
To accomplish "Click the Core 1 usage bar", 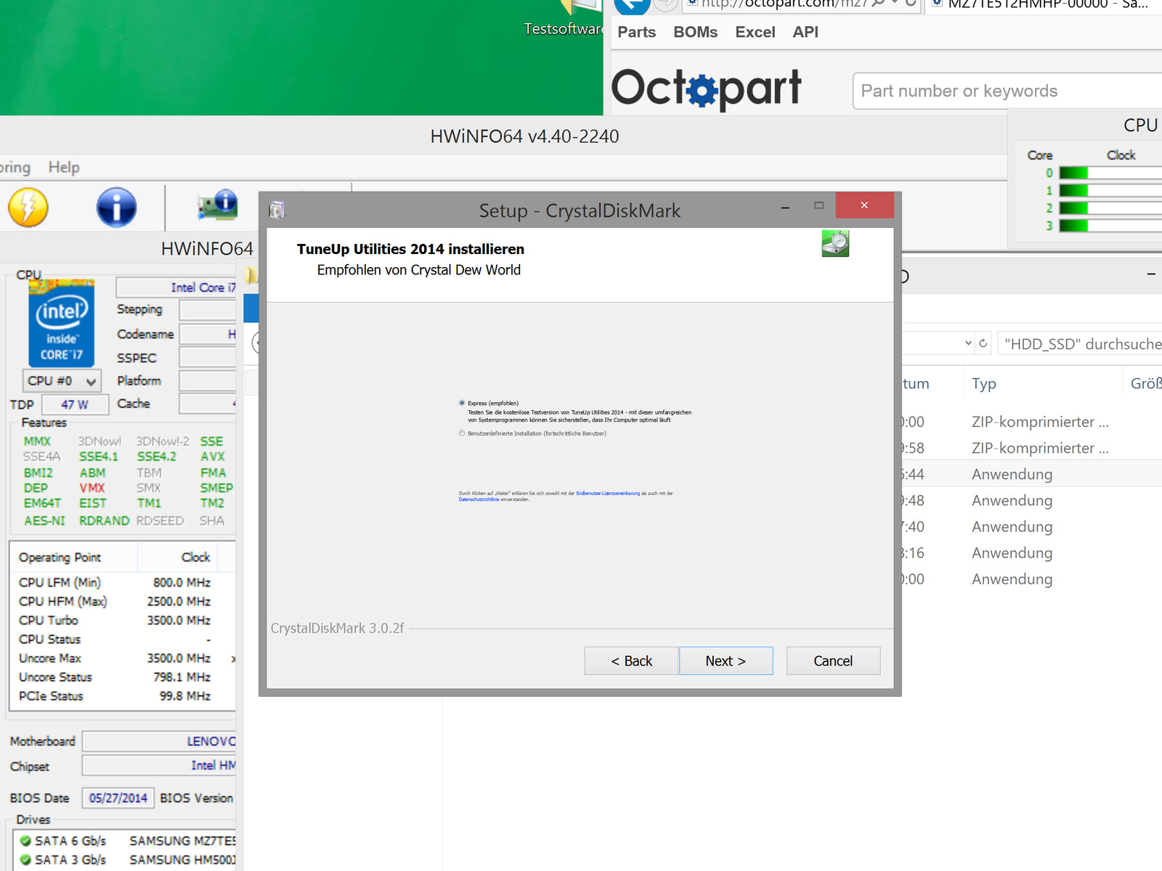I will (1110, 190).
